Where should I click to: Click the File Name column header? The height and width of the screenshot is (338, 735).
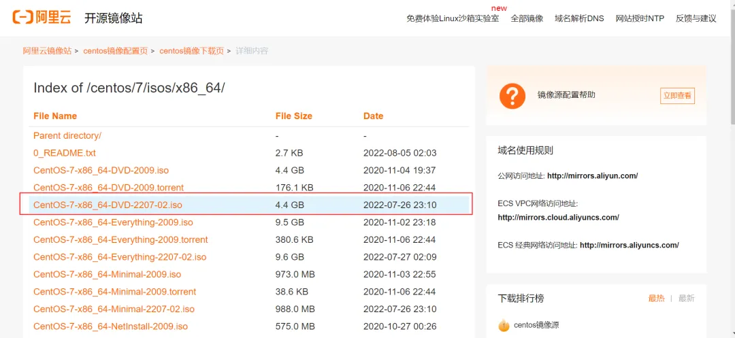click(55, 116)
